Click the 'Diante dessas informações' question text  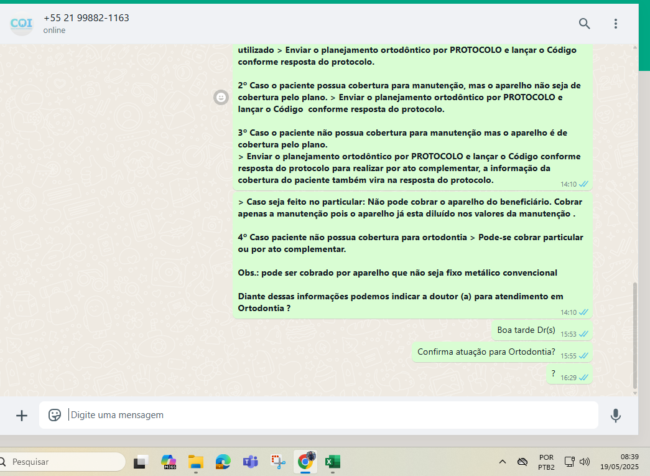click(x=401, y=302)
